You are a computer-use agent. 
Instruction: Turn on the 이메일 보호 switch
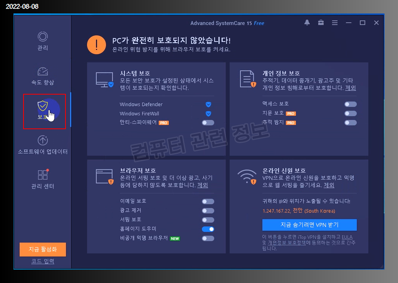pyautogui.click(x=208, y=201)
